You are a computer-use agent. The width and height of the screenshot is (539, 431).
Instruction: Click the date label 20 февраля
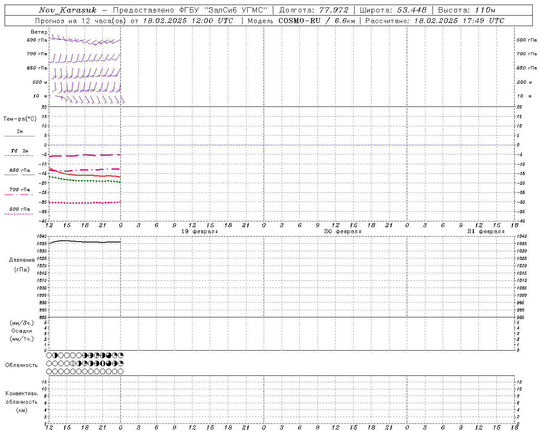coord(343,231)
